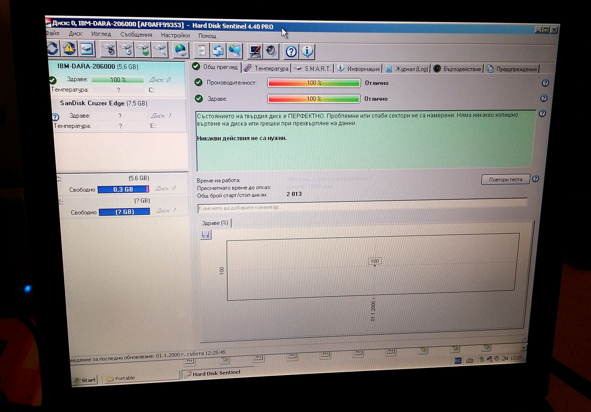This screenshot has width=591, height=412.
Task: Click the E: free space (? GB) bar
Action: click(x=124, y=212)
